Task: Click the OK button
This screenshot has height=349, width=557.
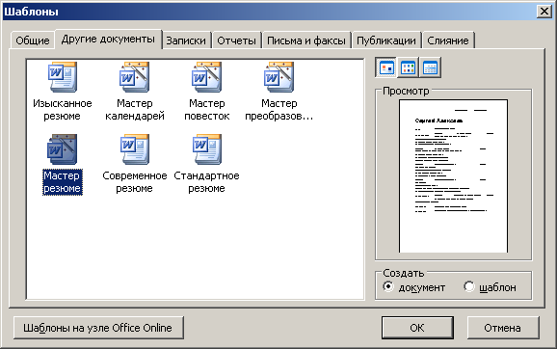Action: pyautogui.click(x=417, y=328)
